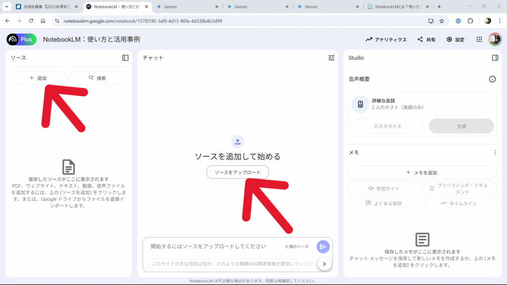Close the NotebookLM：使い方と活用 tab
The width and height of the screenshot is (507, 285).
click(147, 6)
